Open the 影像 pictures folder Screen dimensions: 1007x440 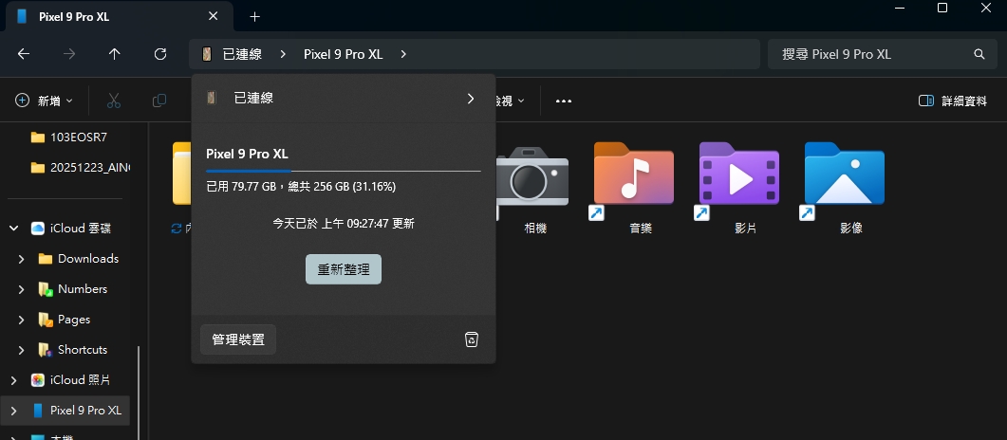pyautogui.click(x=844, y=189)
